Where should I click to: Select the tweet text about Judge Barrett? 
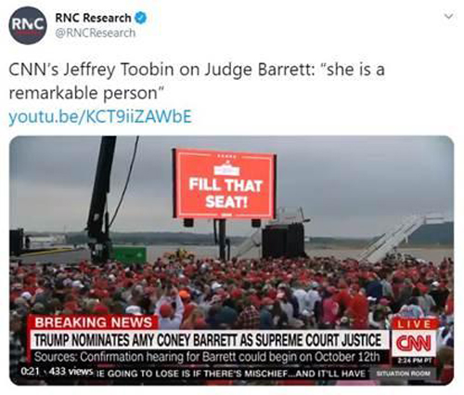[197, 81]
